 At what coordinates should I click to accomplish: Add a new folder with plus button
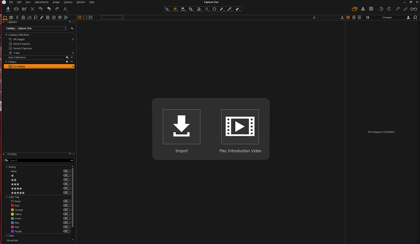[67, 62]
